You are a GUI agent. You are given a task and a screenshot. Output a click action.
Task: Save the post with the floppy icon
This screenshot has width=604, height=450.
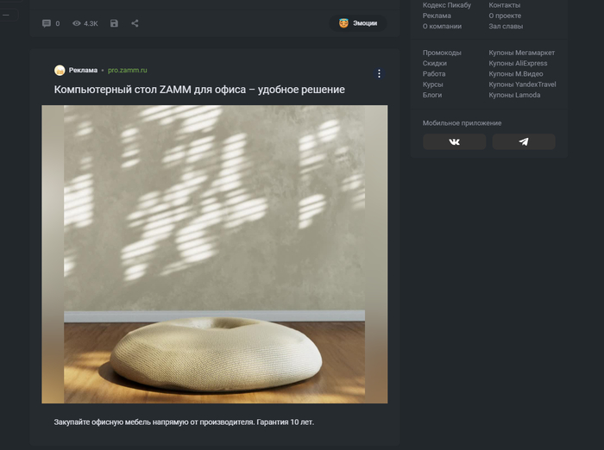click(114, 23)
